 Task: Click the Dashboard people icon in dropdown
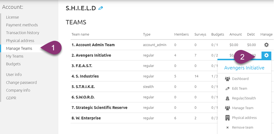(x=227, y=79)
